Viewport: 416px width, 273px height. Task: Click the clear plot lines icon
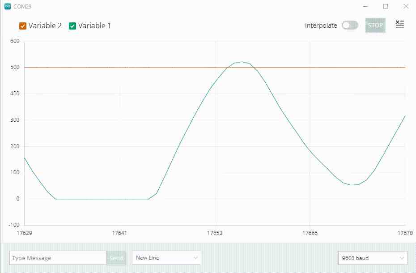pos(400,25)
